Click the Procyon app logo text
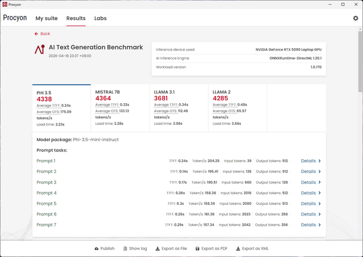The width and height of the screenshot is (363, 257). [x=15, y=18]
